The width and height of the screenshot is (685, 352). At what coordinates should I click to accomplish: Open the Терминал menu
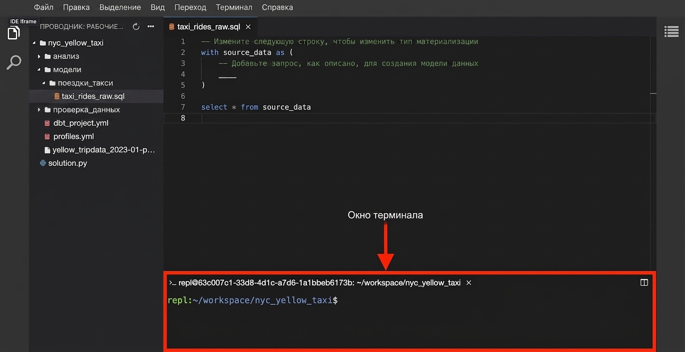[x=234, y=7]
